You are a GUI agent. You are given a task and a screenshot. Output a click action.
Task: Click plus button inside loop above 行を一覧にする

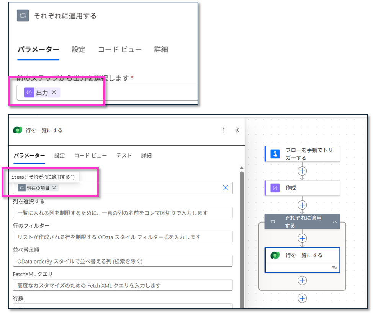302,238
